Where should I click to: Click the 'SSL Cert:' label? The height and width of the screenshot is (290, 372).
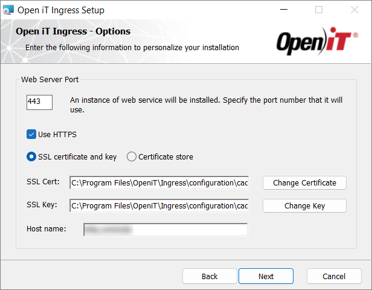(43, 182)
